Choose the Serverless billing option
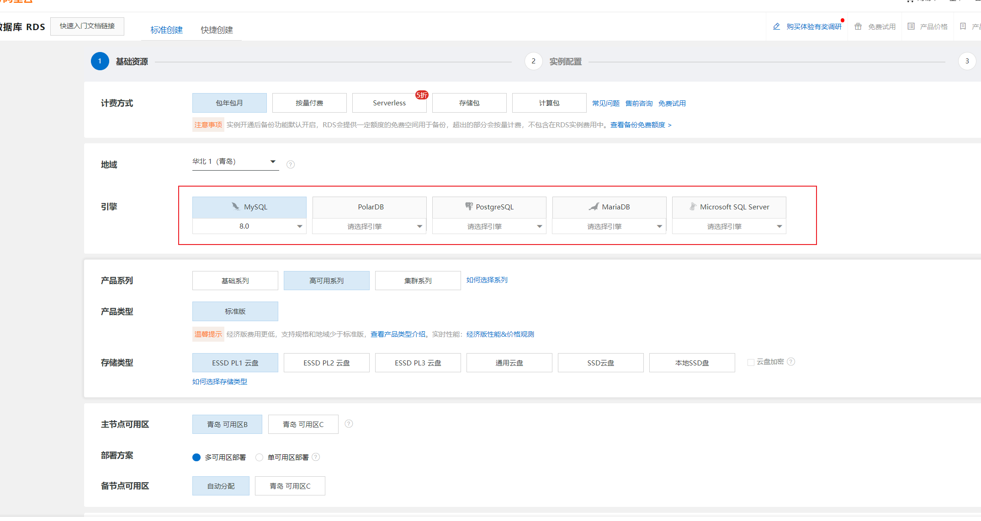Screen dimensions: 981x521 pos(389,103)
